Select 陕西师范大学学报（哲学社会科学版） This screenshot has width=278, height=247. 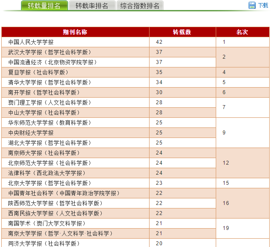tap(55, 203)
